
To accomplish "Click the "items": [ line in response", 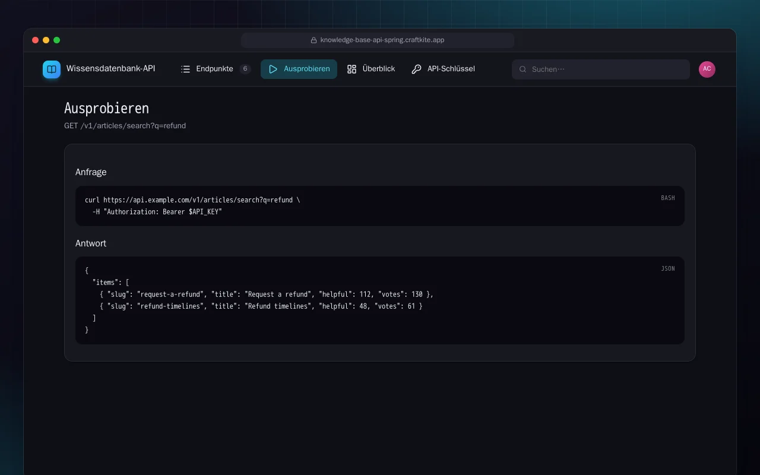I will [x=110, y=283].
